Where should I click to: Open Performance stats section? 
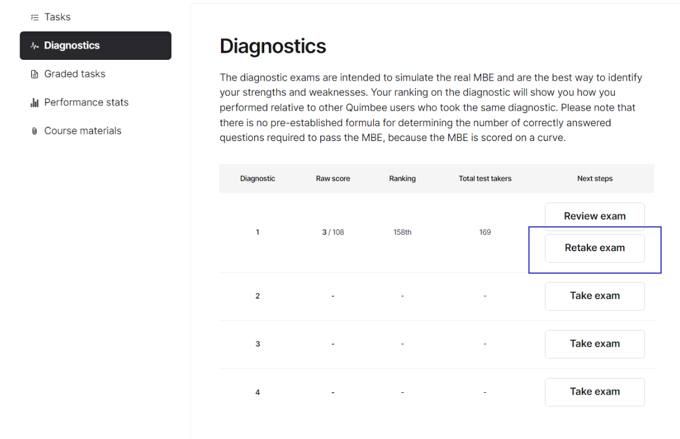click(x=95, y=102)
